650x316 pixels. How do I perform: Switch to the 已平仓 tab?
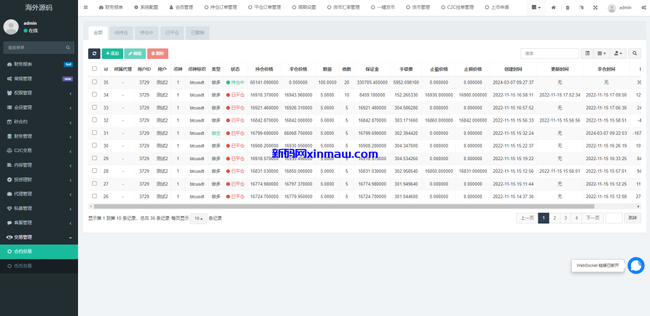click(171, 33)
